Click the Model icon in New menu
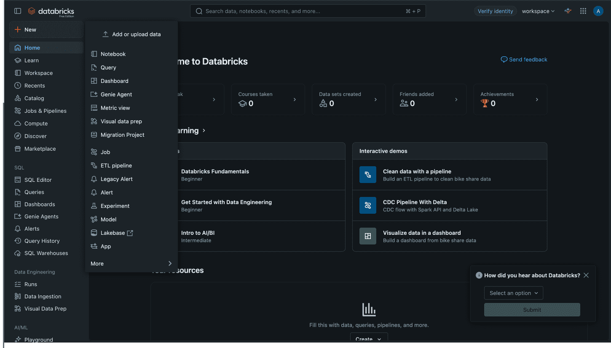The width and height of the screenshot is (611, 348). click(94, 219)
